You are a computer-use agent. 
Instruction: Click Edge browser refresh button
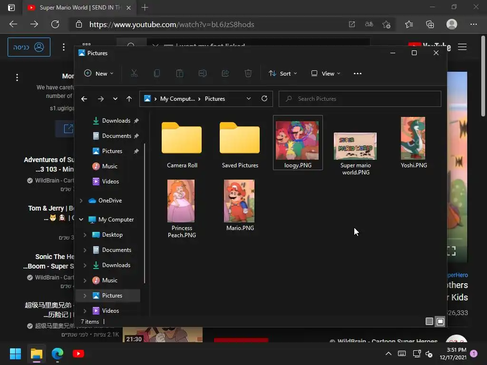tap(55, 24)
